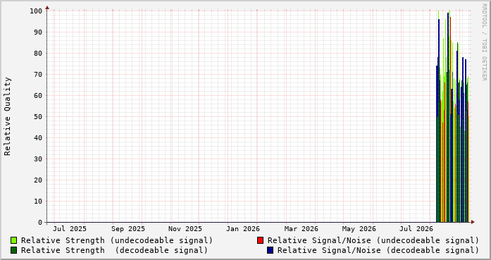Click the Relative Quality y-axis title
491x260 pixels.
pos(7,116)
